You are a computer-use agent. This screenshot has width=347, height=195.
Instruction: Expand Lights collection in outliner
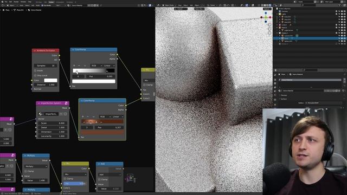[x=277, y=14]
